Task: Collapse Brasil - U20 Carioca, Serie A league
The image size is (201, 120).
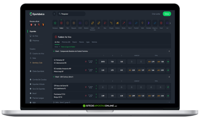Action: click(54, 77)
